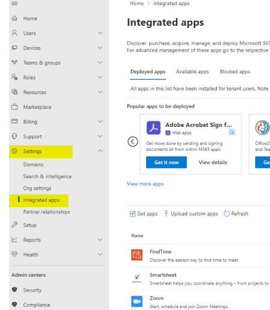Expand the Billing menu chevron
This screenshot has width=270, height=310.
point(100,121)
